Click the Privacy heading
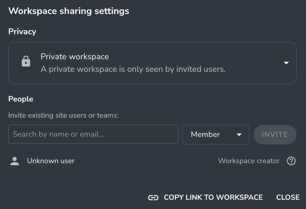306x209 pixels. coord(22,31)
